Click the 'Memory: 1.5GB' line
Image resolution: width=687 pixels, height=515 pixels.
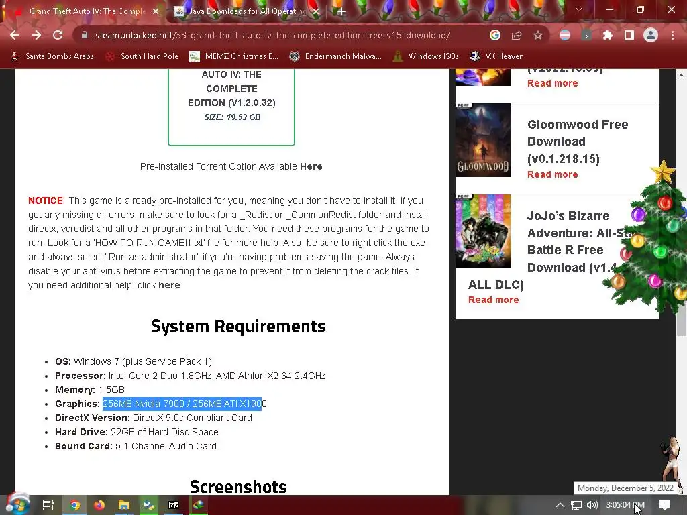(x=90, y=390)
